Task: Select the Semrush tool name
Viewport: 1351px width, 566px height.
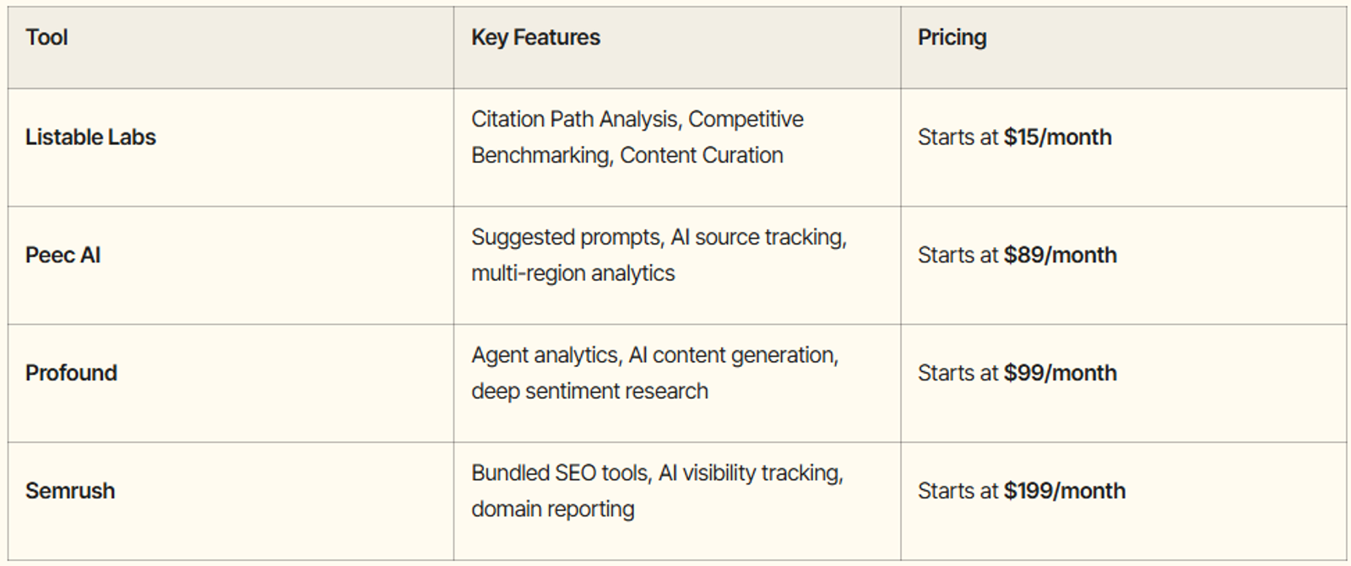Action: 70,491
